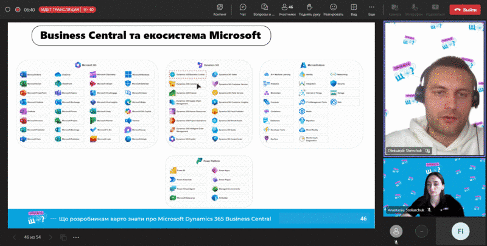The image size is (487, 246).
Task: Click the Dynamics 365 Sales icon
Action: (215, 74)
